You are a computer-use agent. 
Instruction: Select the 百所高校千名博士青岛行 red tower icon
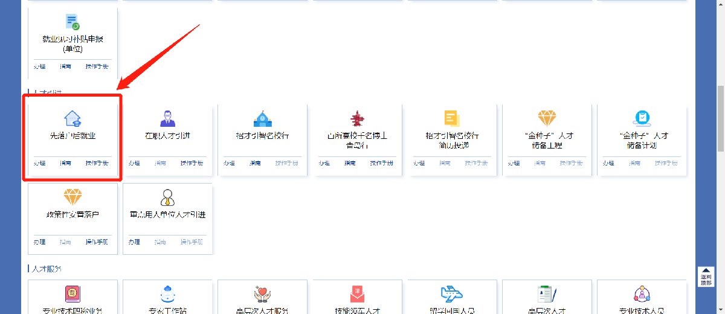tap(356, 118)
